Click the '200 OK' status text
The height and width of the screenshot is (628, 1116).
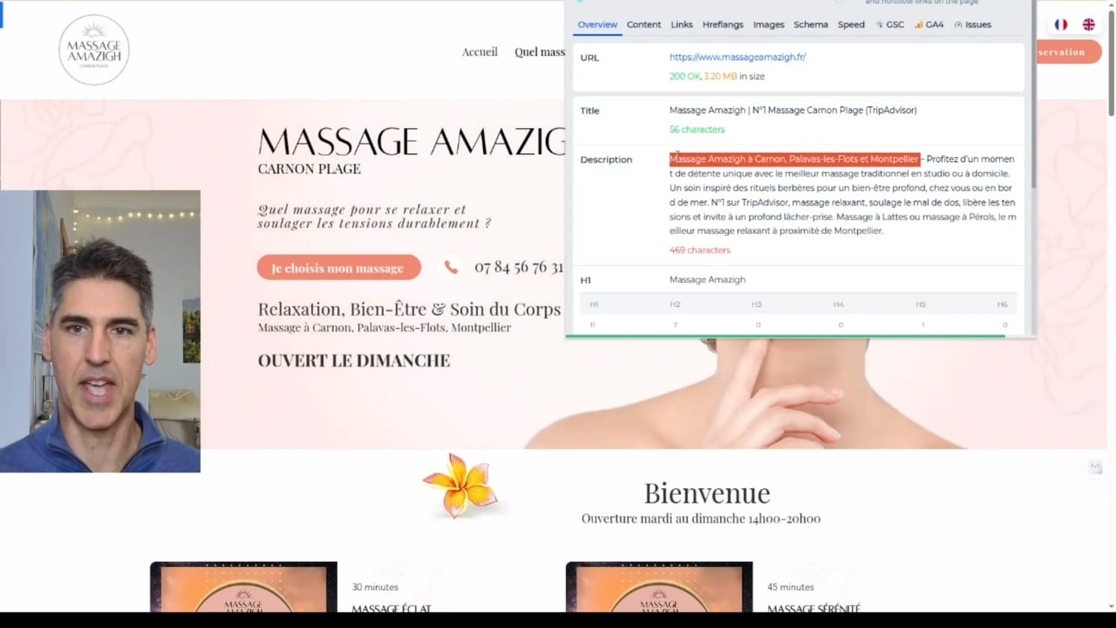(x=684, y=76)
